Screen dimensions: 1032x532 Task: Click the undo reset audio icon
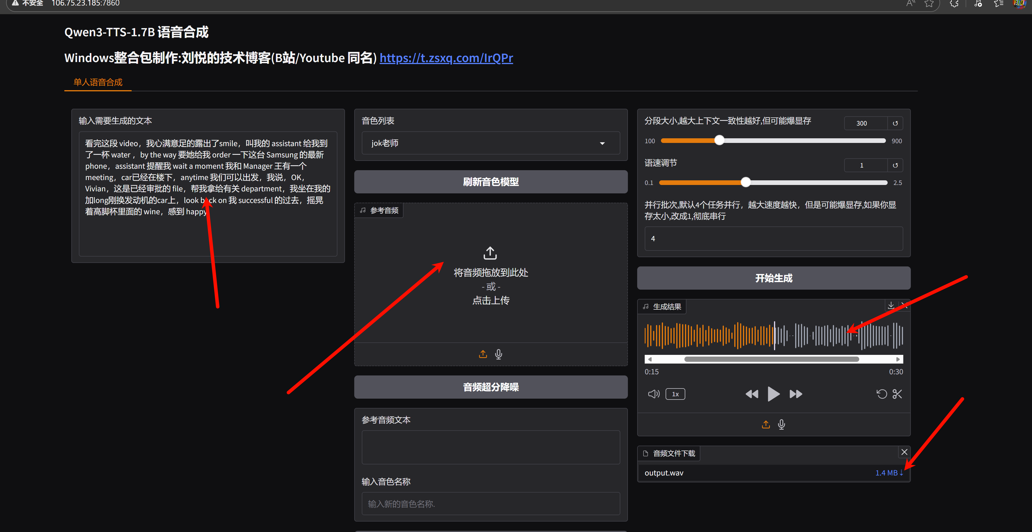(881, 394)
